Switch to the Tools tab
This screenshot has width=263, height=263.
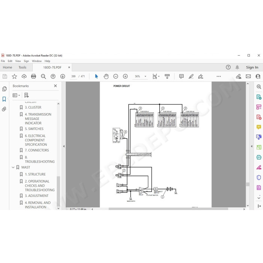coord(22,67)
